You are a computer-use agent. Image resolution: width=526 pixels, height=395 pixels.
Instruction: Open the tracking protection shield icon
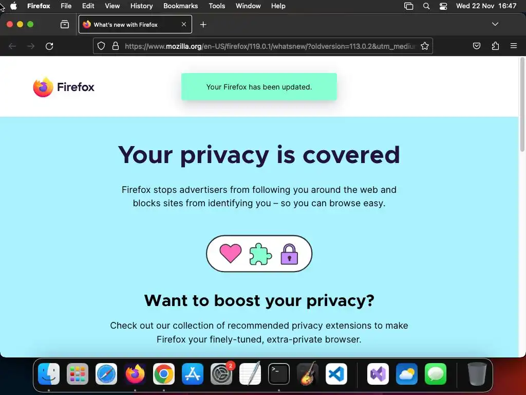coord(101,46)
